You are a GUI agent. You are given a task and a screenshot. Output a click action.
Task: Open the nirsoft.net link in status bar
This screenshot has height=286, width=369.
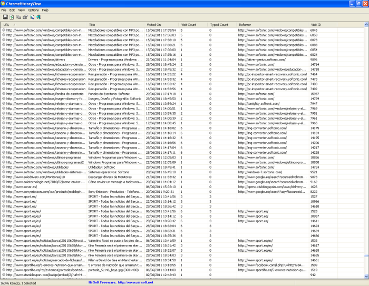(136, 282)
